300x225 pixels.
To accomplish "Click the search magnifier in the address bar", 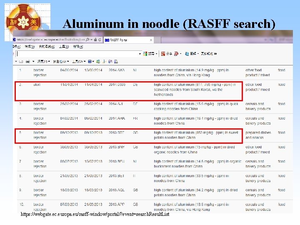I will 87,40.
